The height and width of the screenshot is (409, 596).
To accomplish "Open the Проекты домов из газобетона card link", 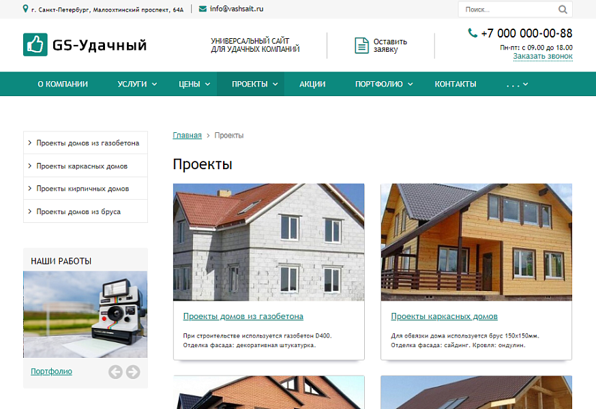I will click(243, 316).
